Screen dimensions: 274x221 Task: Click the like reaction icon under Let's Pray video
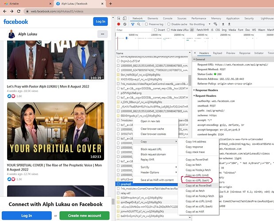(x=9, y=96)
